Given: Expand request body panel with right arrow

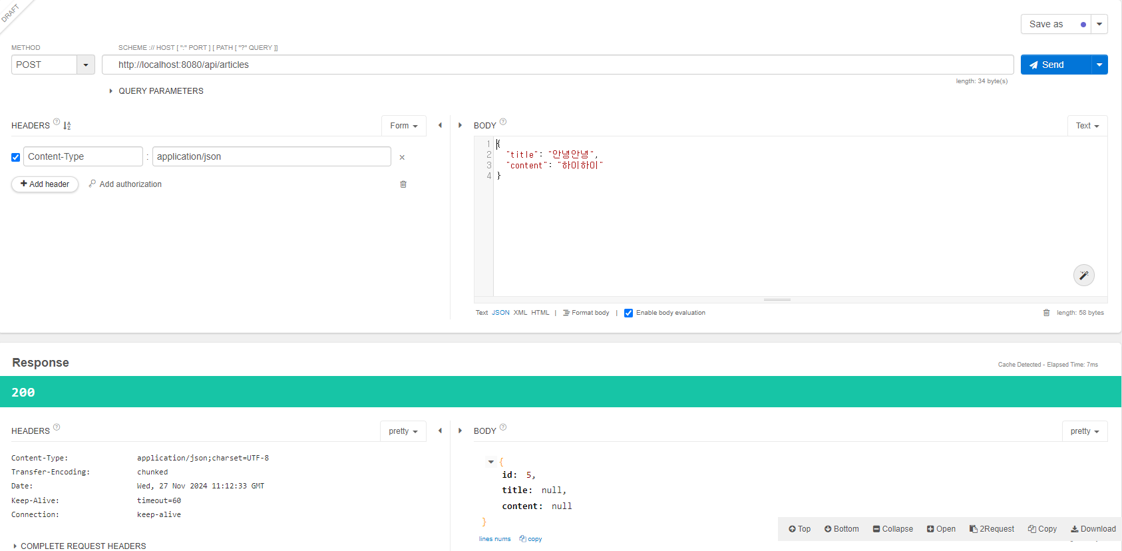Looking at the screenshot, I should pyautogui.click(x=460, y=125).
